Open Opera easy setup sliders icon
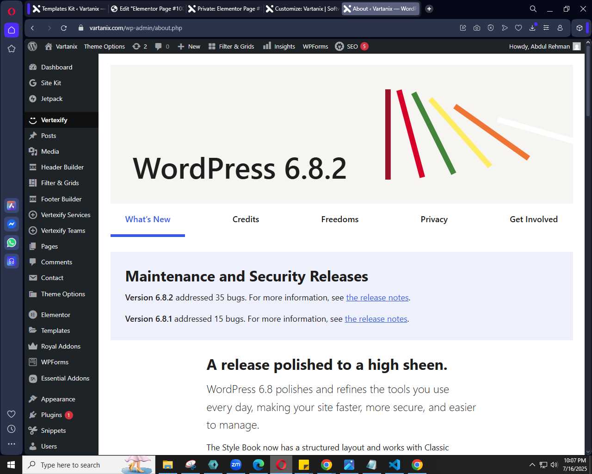This screenshot has height=474, width=592. point(546,28)
